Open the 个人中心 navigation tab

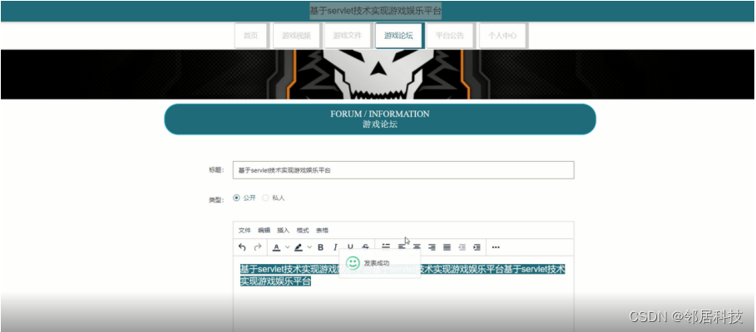502,36
